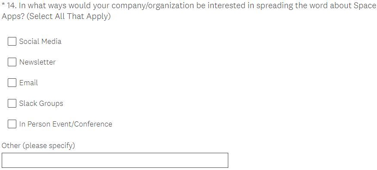Image resolution: width=377 pixels, height=170 pixels.
Task: Focus the Other (please specify) text box
Action: tap(115, 161)
